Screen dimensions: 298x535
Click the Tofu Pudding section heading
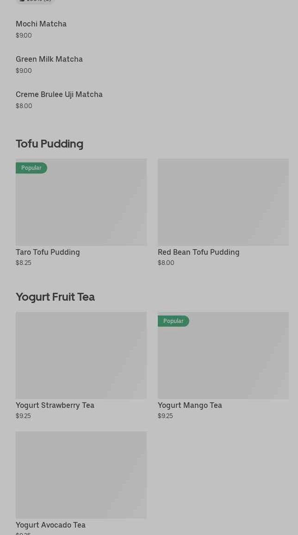50,144
